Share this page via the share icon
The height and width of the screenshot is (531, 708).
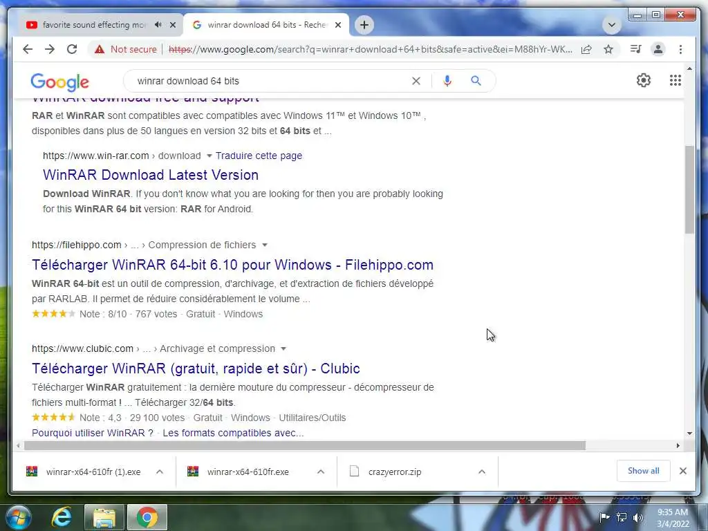point(586,49)
